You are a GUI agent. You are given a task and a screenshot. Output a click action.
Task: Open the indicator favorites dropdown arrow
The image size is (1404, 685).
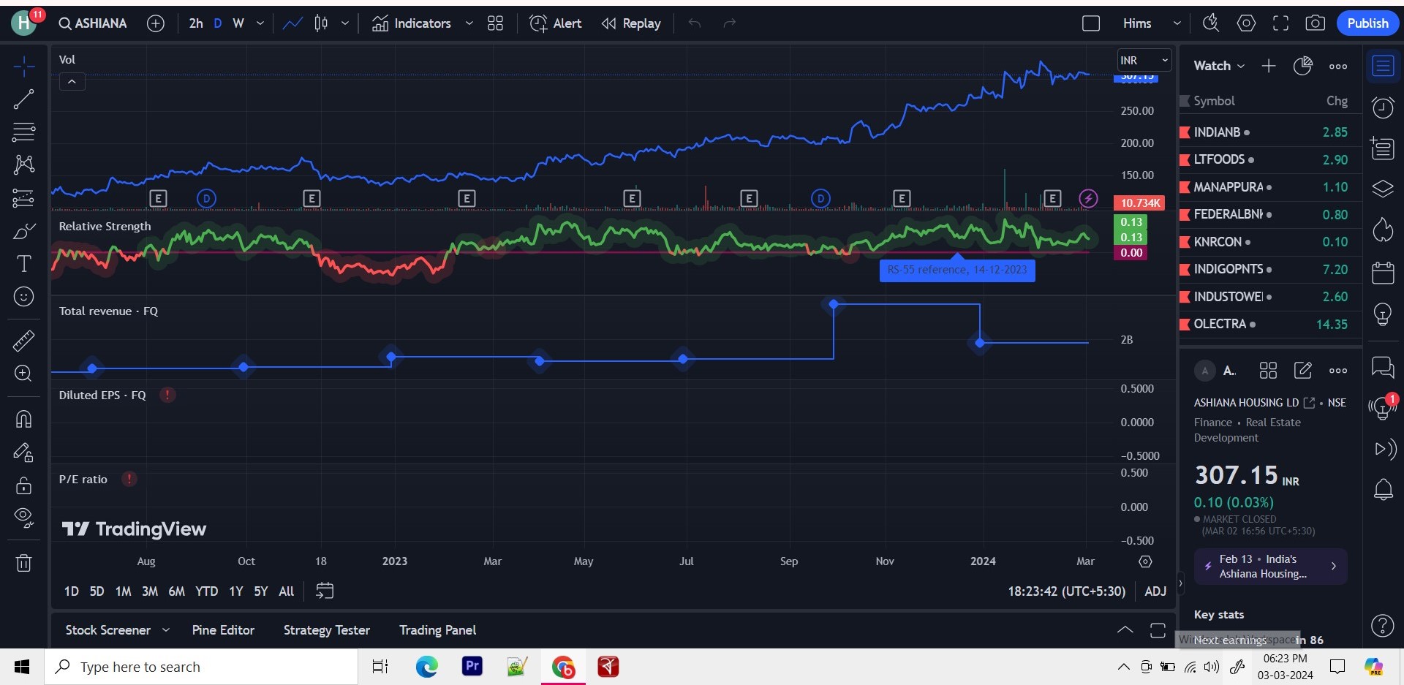point(469,23)
